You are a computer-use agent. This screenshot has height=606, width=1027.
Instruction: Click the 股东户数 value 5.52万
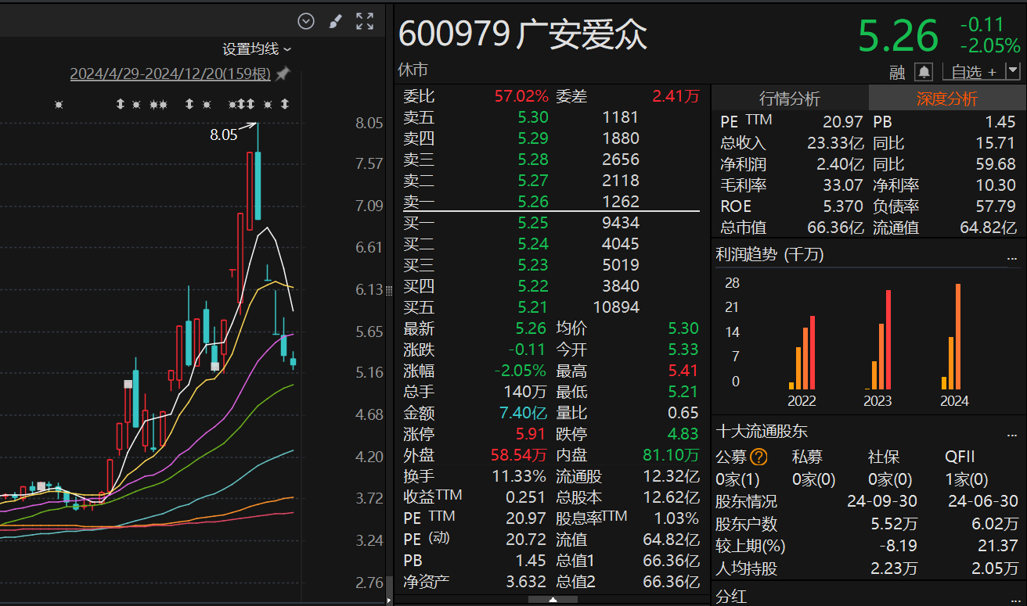[x=894, y=524]
